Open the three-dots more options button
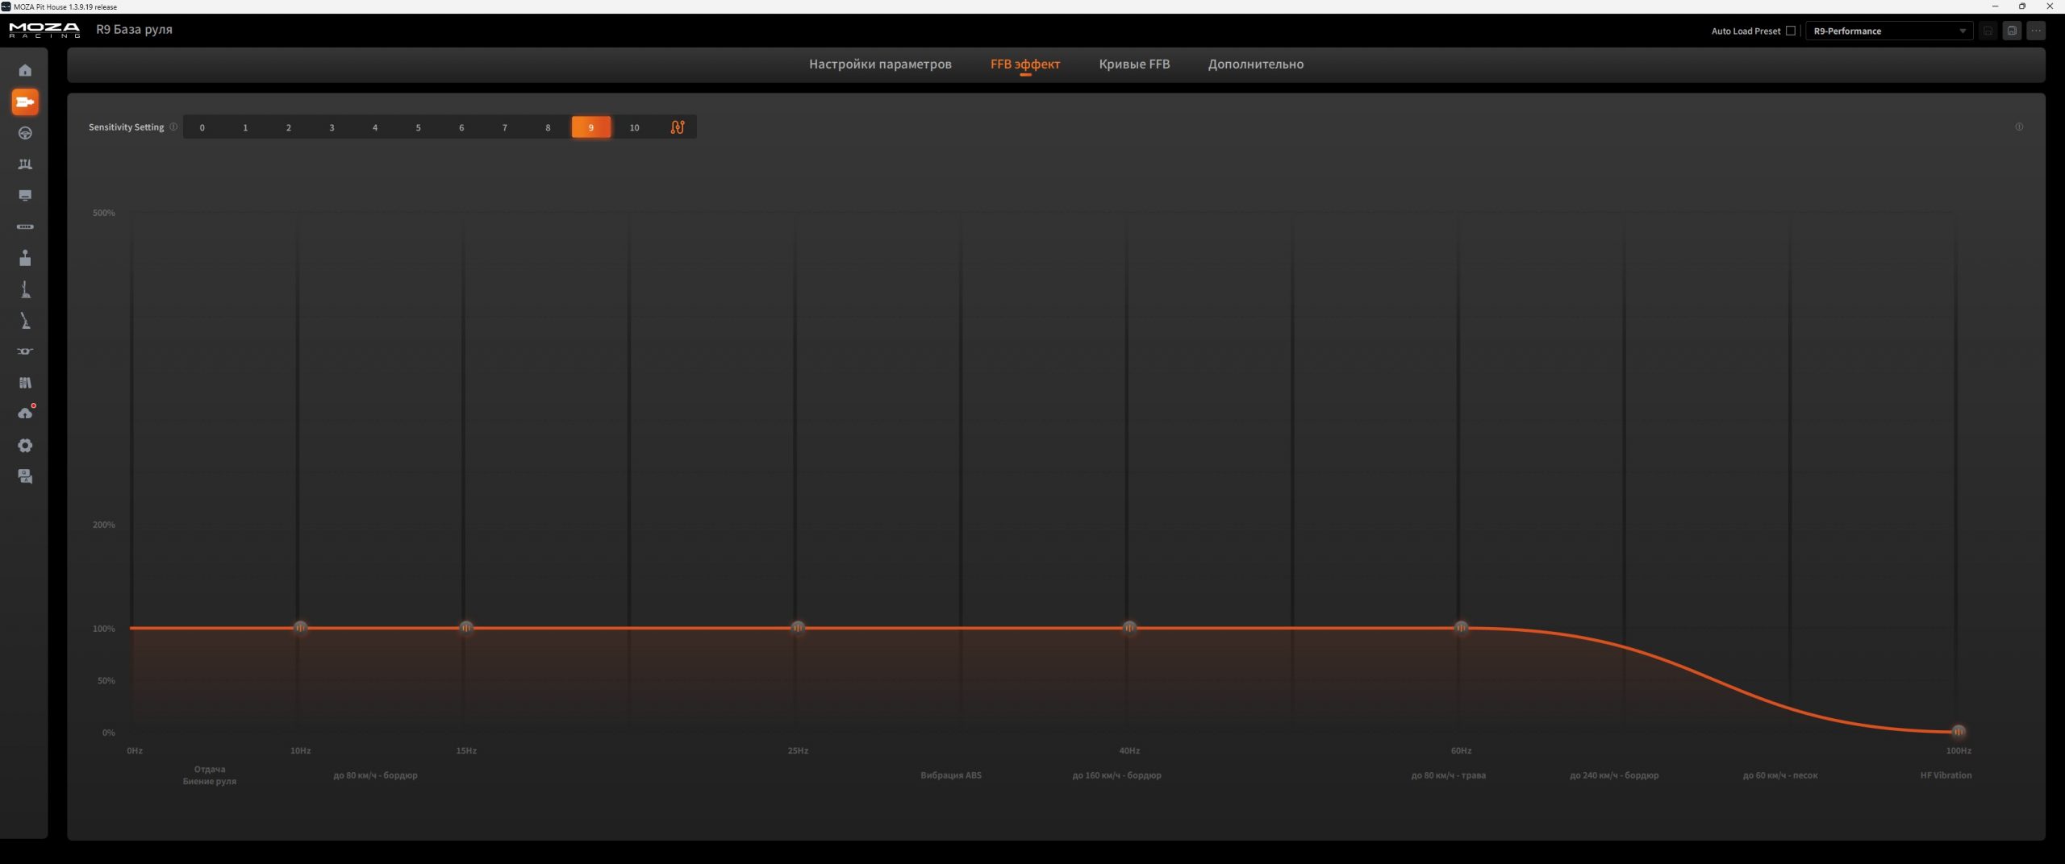This screenshot has height=864, width=2065. click(2037, 31)
